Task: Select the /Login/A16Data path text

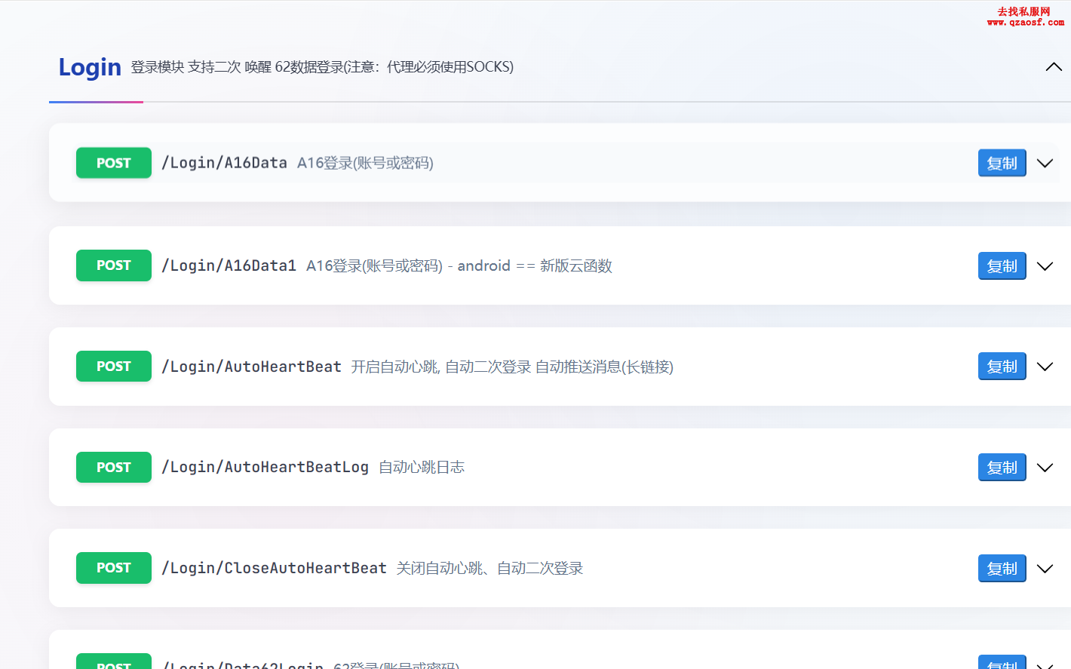Action: pyautogui.click(x=224, y=163)
